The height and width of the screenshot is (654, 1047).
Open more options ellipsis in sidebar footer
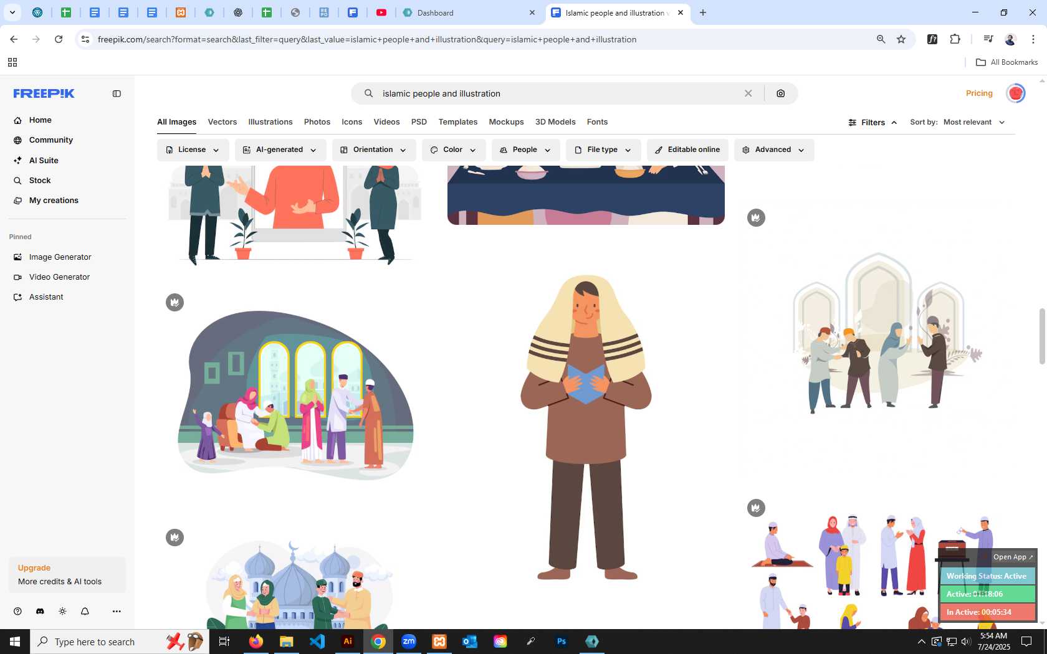[x=117, y=612]
